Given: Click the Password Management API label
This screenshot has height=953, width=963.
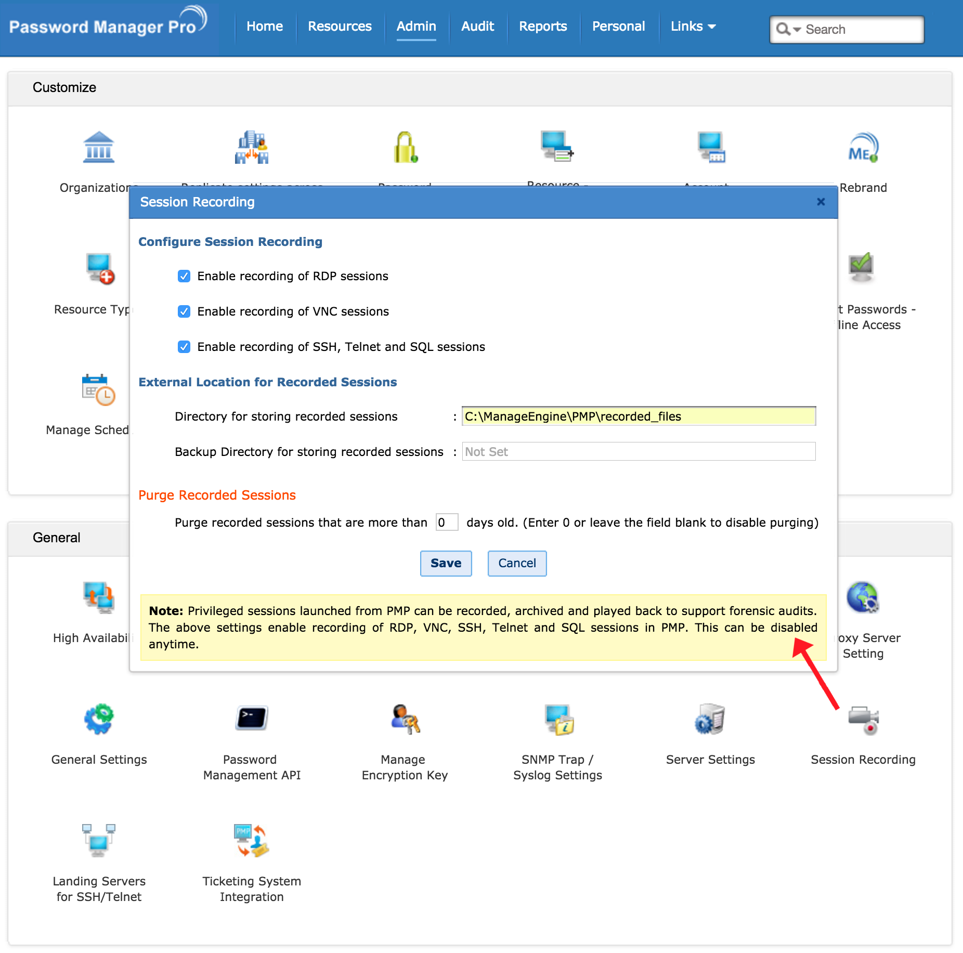Looking at the screenshot, I should pyautogui.click(x=252, y=767).
